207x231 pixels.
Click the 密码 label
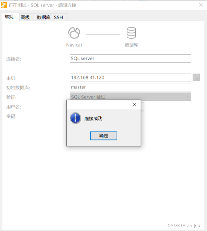[x=11, y=116]
